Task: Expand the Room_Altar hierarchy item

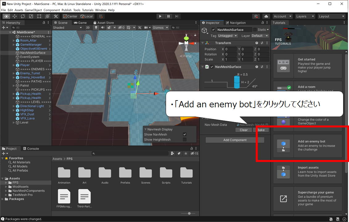Action: coord(14,40)
